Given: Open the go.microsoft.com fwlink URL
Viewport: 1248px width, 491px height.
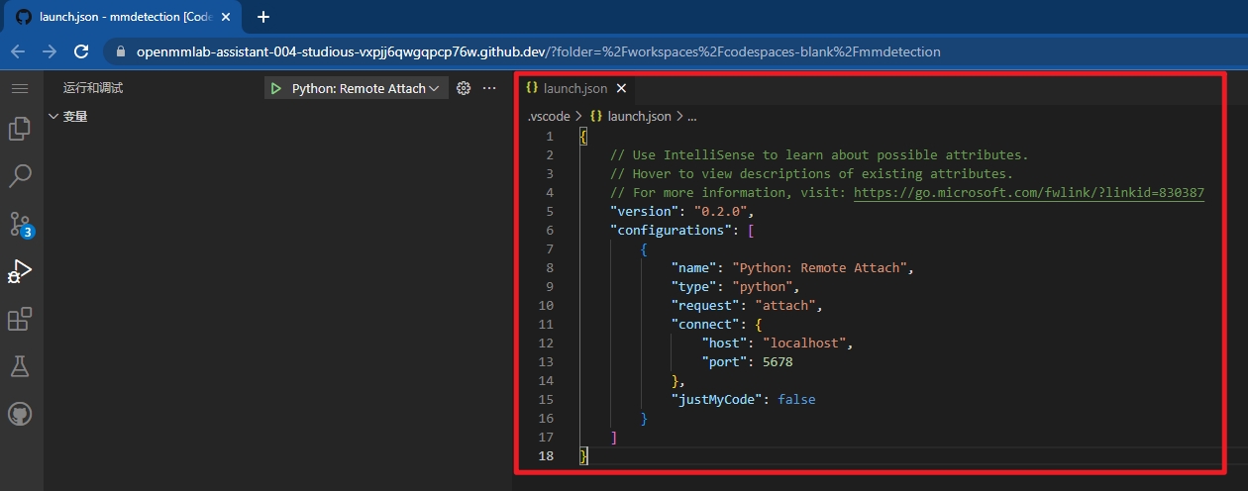Looking at the screenshot, I should 1028,192.
